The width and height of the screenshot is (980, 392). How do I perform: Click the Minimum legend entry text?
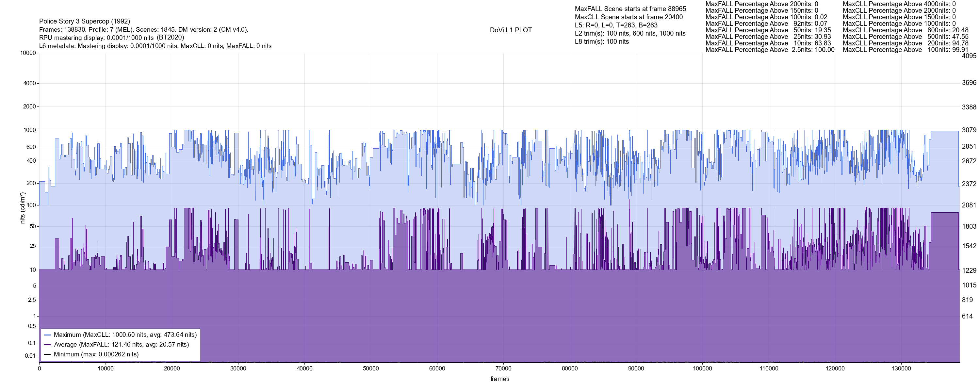96,354
